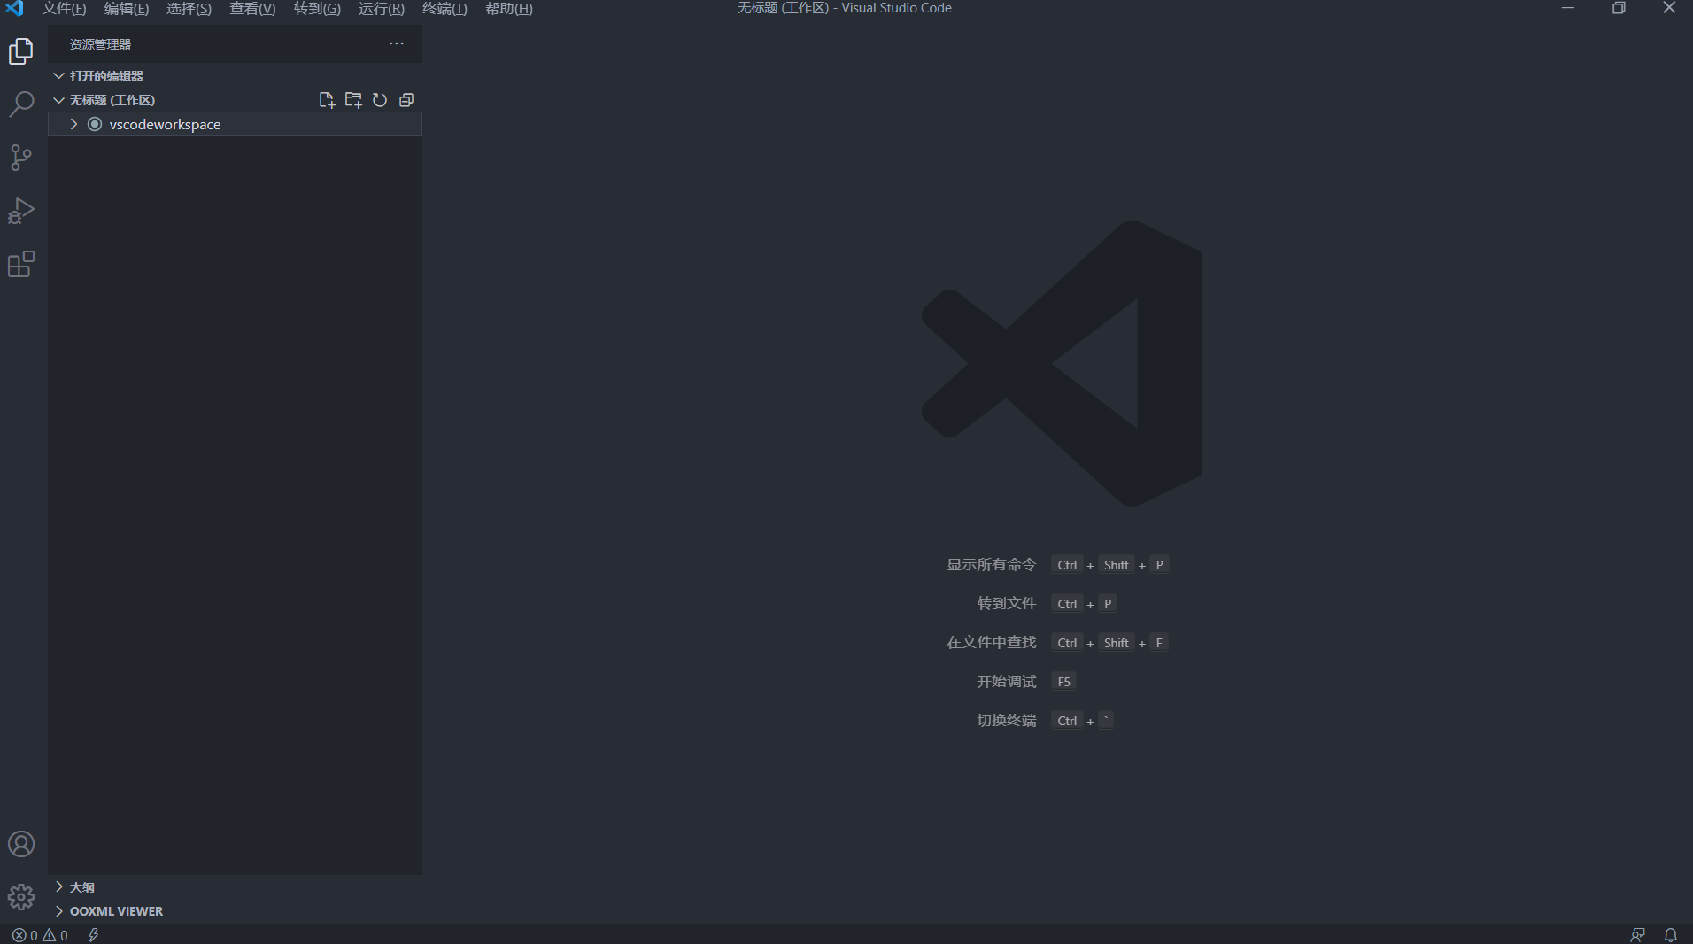Click the New Folder icon in explorer
Viewport: 1693px width, 944px height.
click(353, 100)
